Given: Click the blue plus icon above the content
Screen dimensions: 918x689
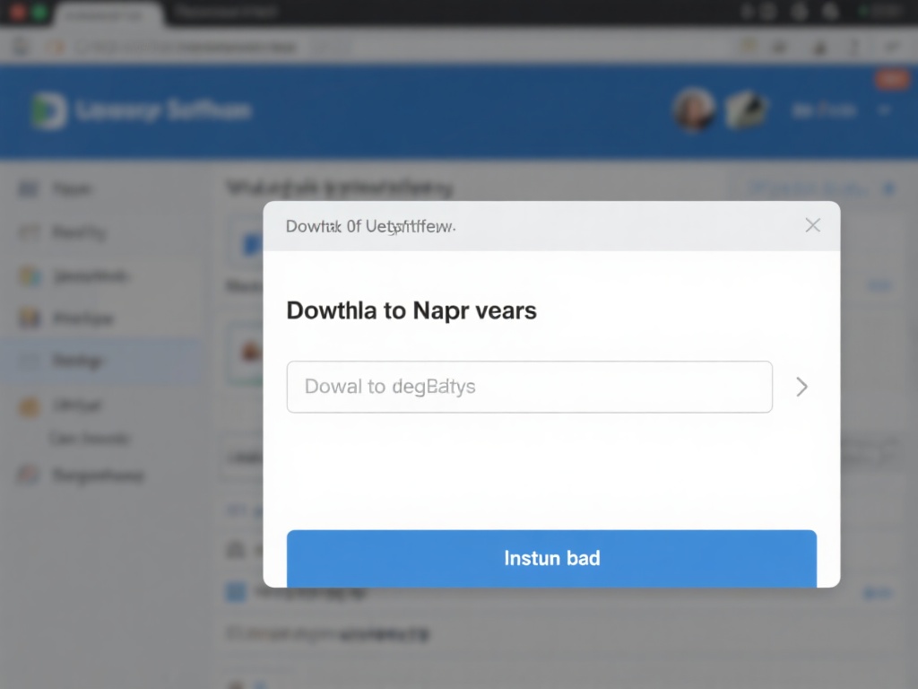Looking at the screenshot, I should point(889,188).
